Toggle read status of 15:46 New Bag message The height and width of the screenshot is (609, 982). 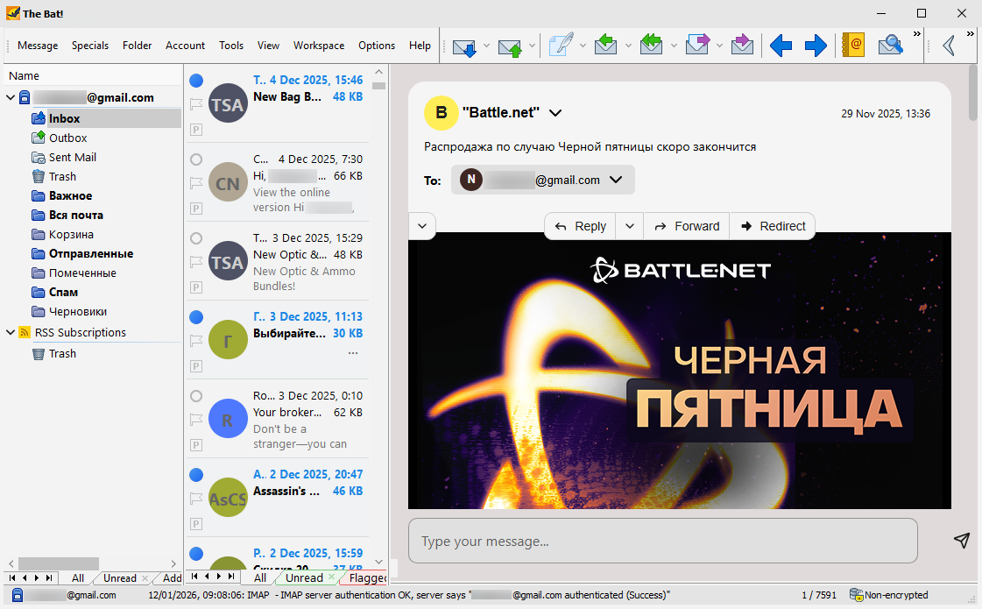tap(196, 81)
